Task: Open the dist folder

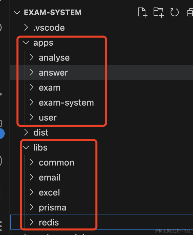Action: point(41,132)
